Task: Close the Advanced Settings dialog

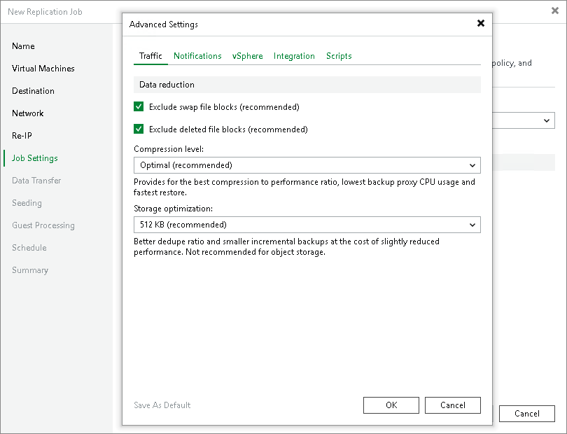Action: (x=481, y=23)
